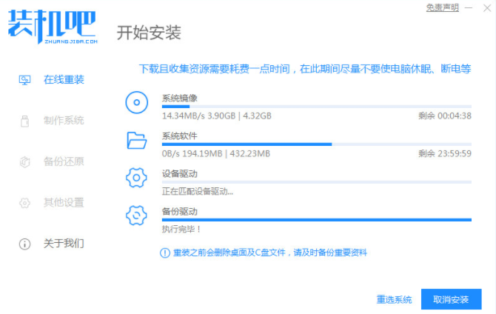Go to the 其他设置 tab
The height and width of the screenshot is (314, 496).
(x=63, y=202)
